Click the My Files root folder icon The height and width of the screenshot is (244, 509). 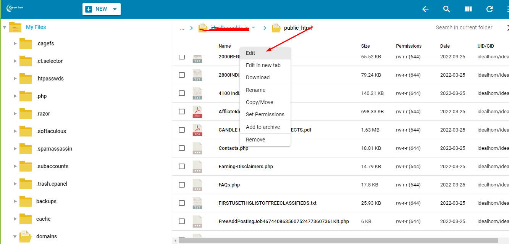pyautogui.click(x=15, y=27)
